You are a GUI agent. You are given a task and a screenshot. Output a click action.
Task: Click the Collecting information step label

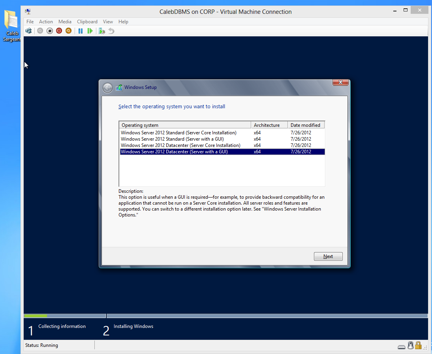62,326
